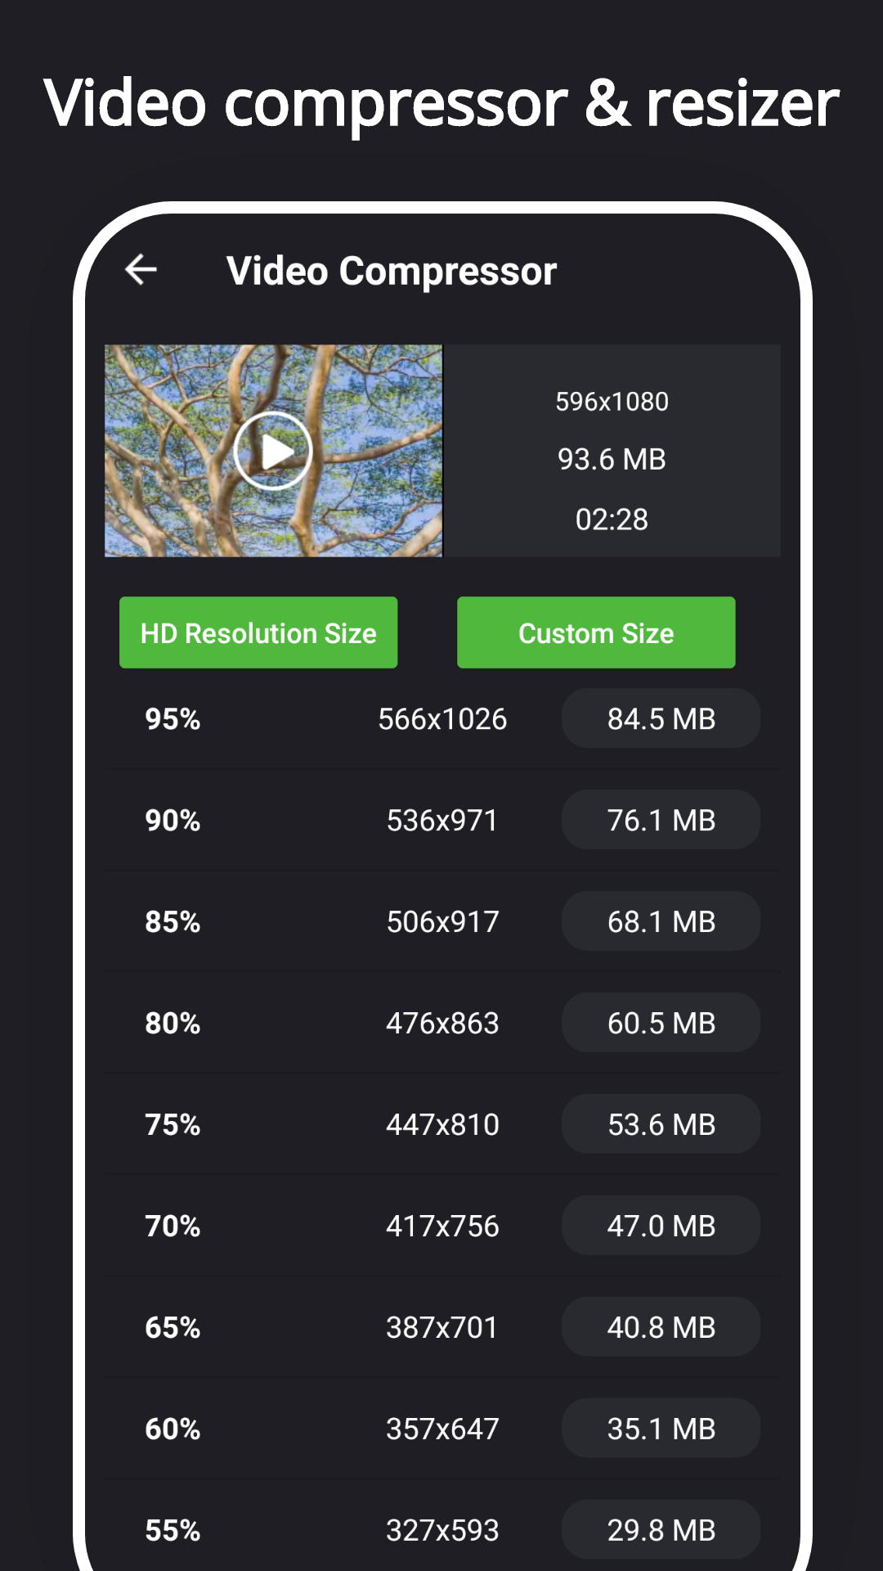The image size is (883, 1571).
Task: Pick the 68.1 MB output size
Action: pyautogui.click(x=661, y=921)
